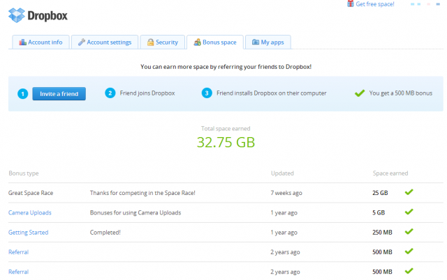
Task: Click 'You get a 500 MB bonus' text
Action: pos(400,93)
